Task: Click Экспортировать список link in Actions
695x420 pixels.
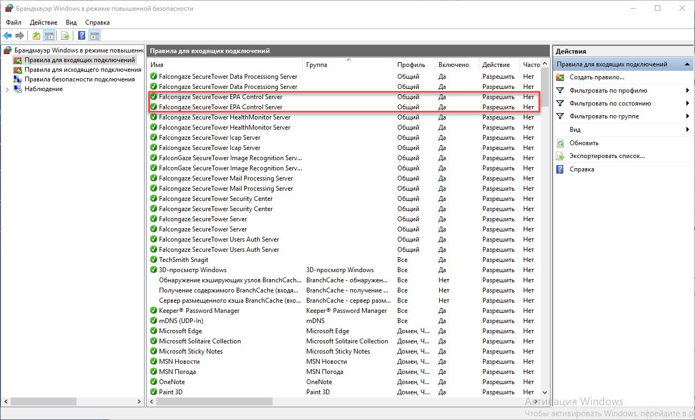Action: (x=607, y=156)
